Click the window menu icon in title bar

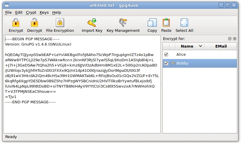[7, 5]
